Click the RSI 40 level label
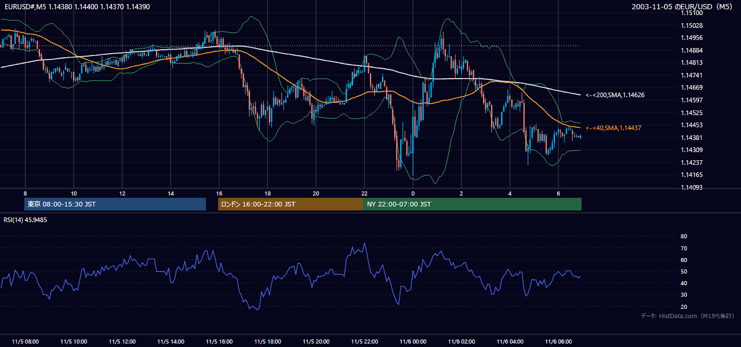 [x=684, y=283]
